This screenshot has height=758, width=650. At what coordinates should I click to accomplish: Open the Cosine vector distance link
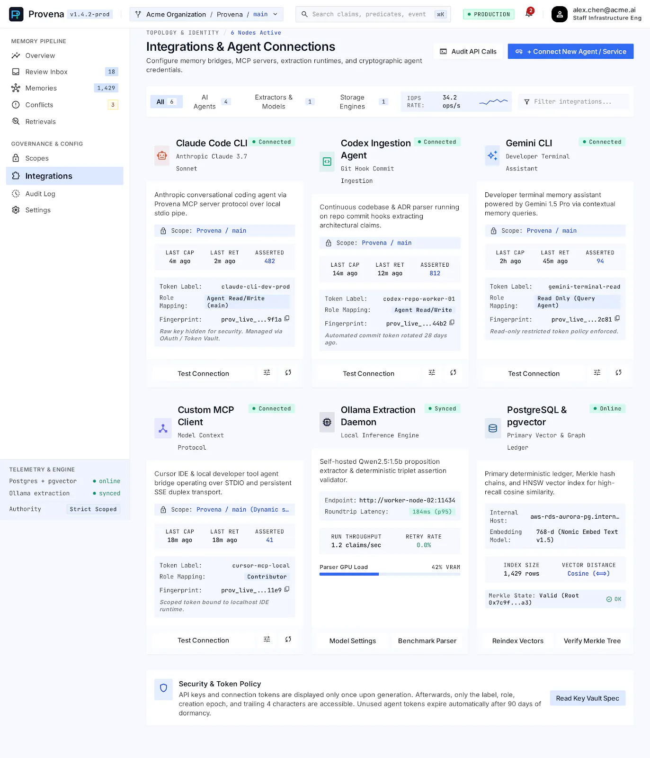pos(588,574)
